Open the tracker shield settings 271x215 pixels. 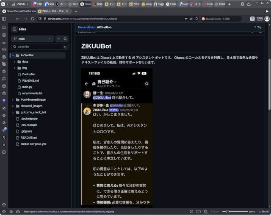tap(40, 19)
